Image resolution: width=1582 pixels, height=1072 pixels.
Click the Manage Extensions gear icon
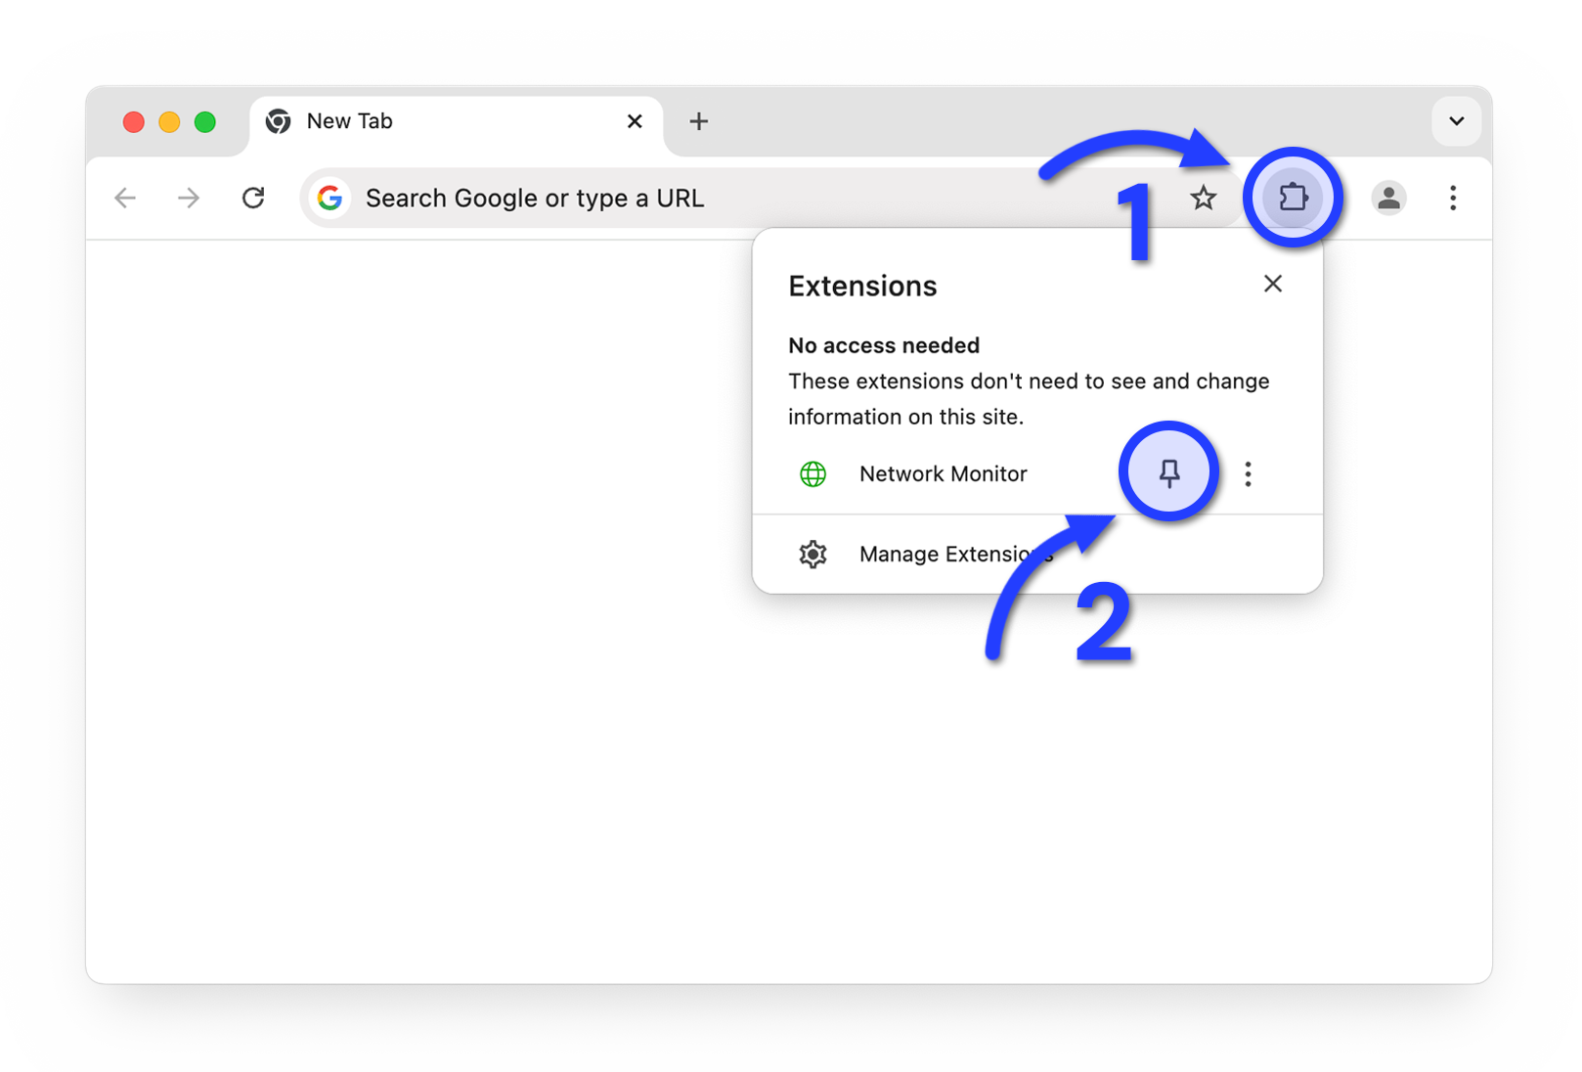point(813,555)
